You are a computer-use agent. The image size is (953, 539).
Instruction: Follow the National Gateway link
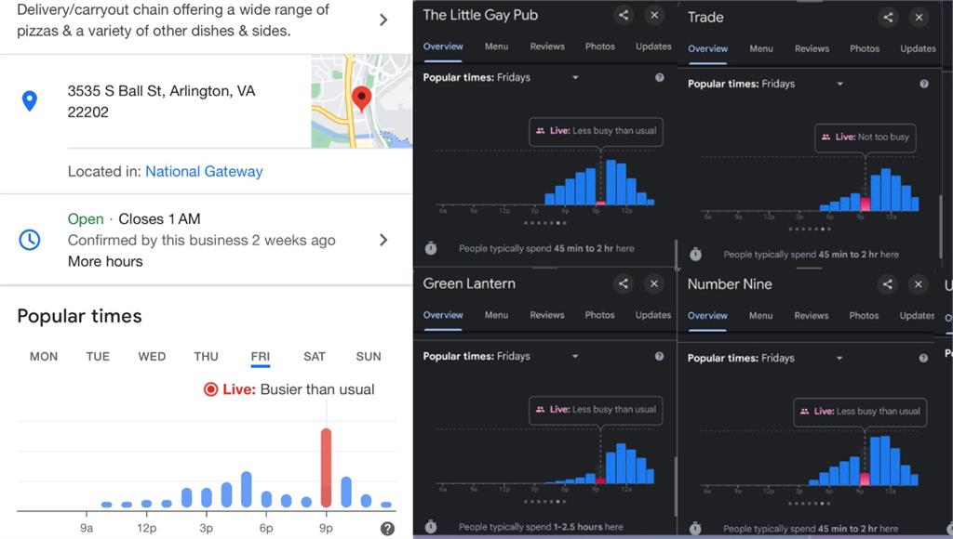coord(204,172)
